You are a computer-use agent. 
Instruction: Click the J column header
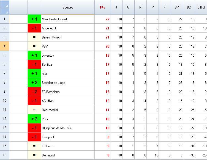click(116, 7)
